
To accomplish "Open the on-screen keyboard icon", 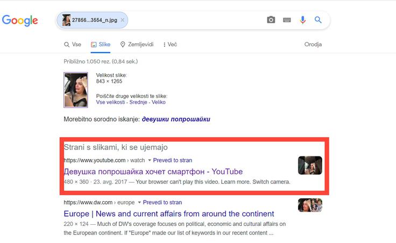I will pyautogui.click(x=287, y=20).
